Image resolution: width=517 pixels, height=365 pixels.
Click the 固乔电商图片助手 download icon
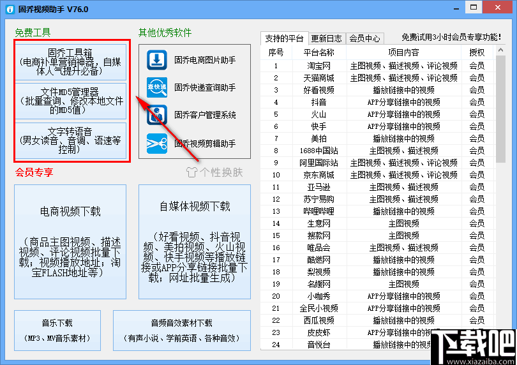[x=156, y=60]
